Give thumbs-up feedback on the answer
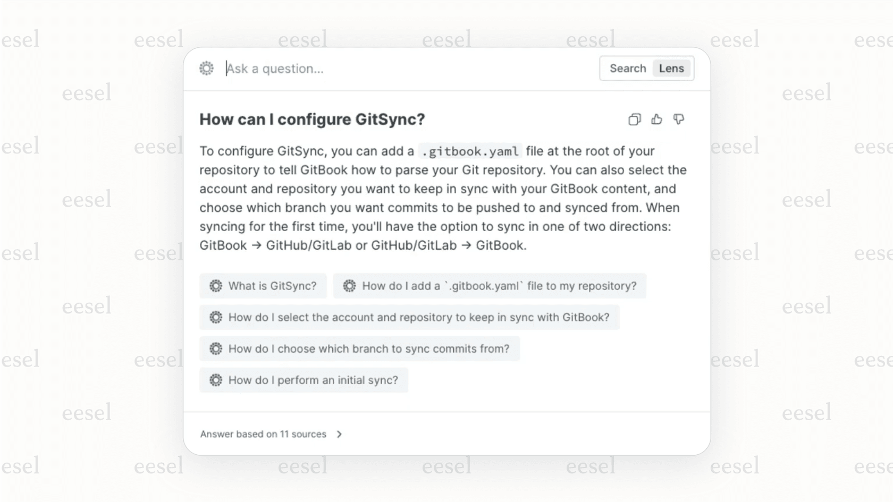The width and height of the screenshot is (893, 502). tap(656, 120)
